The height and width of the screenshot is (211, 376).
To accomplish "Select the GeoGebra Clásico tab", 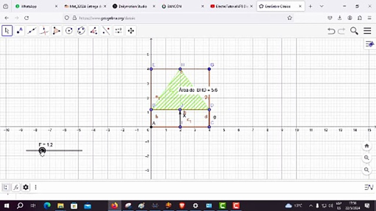I will click(281, 6).
